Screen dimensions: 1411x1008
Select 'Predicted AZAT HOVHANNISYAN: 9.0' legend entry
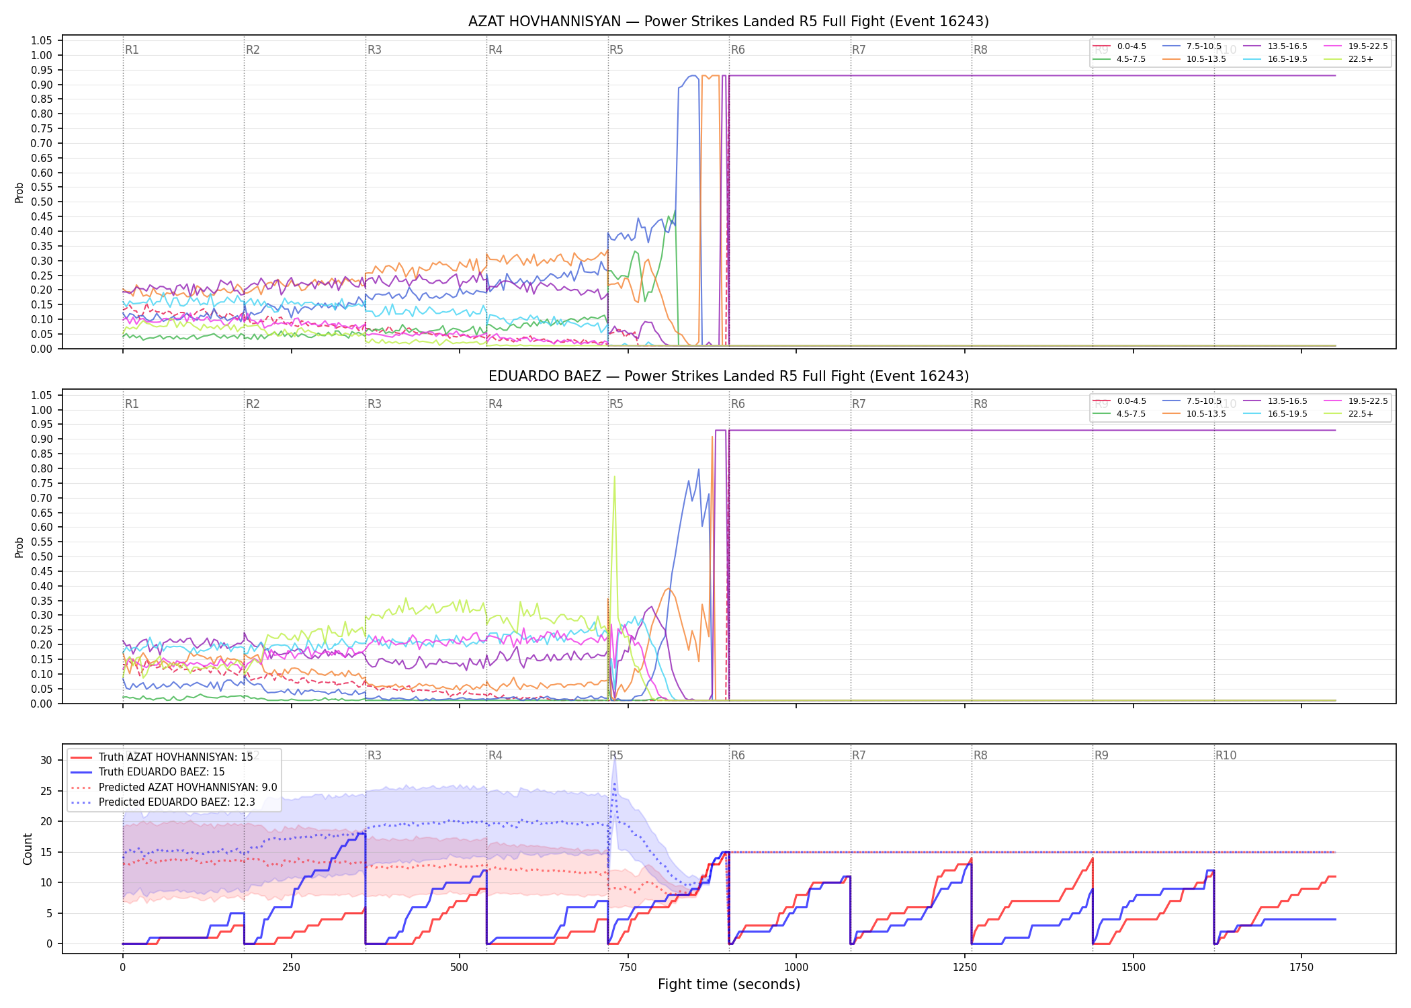(x=187, y=787)
